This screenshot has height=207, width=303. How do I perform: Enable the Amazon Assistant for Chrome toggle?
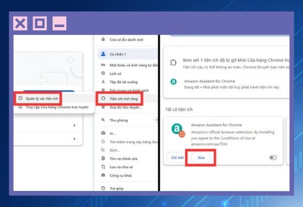pos(273,158)
